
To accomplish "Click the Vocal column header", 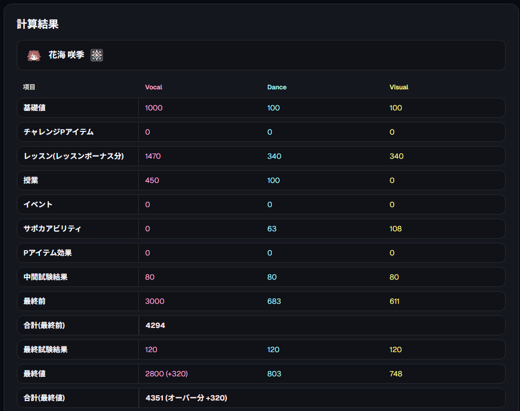I will (x=154, y=87).
